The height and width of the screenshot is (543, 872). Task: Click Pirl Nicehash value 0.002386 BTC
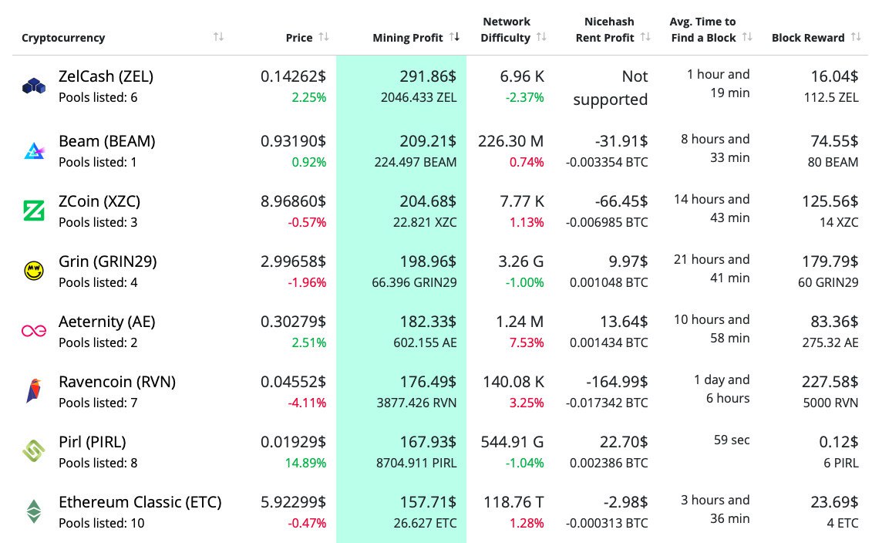click(x=608, y=462)
